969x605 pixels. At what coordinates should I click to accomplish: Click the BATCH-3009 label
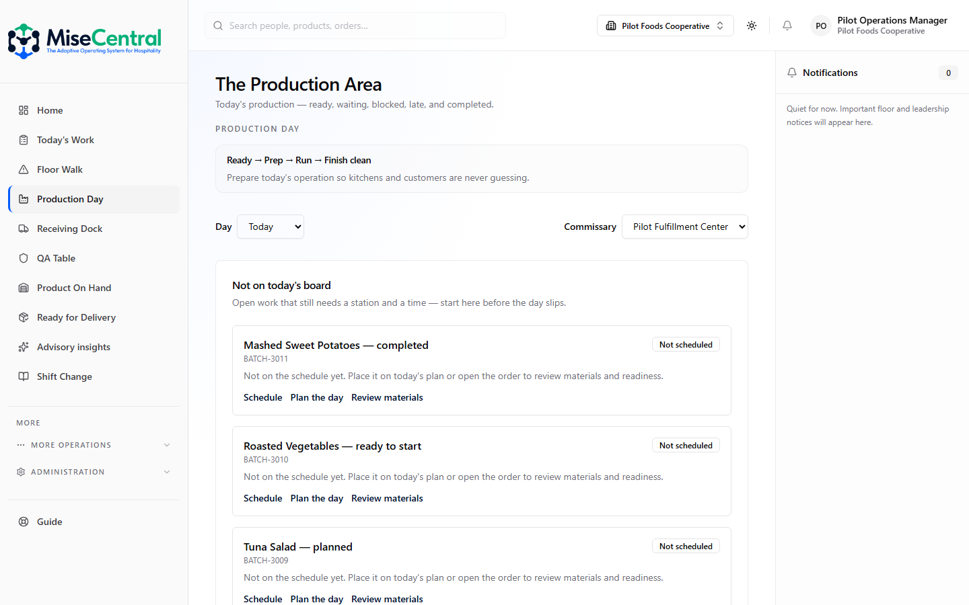pos(266,561)
